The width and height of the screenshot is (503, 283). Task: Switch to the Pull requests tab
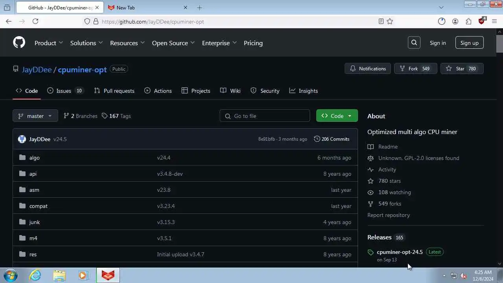pos(114,91)
